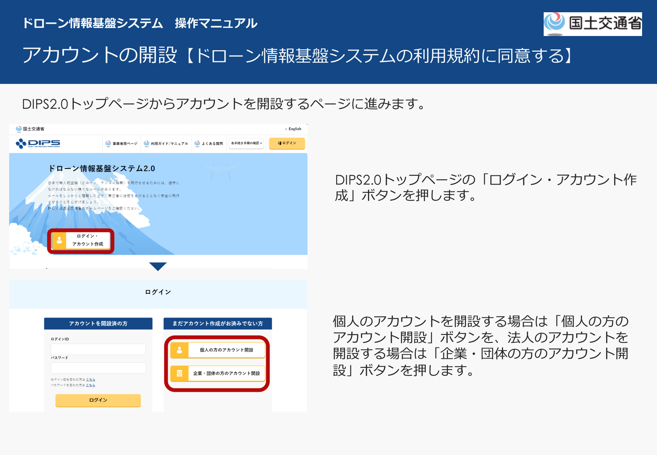Click 企業・団体の方のアカウント開設 button
The image size is (657, 455).
point(217,373)
